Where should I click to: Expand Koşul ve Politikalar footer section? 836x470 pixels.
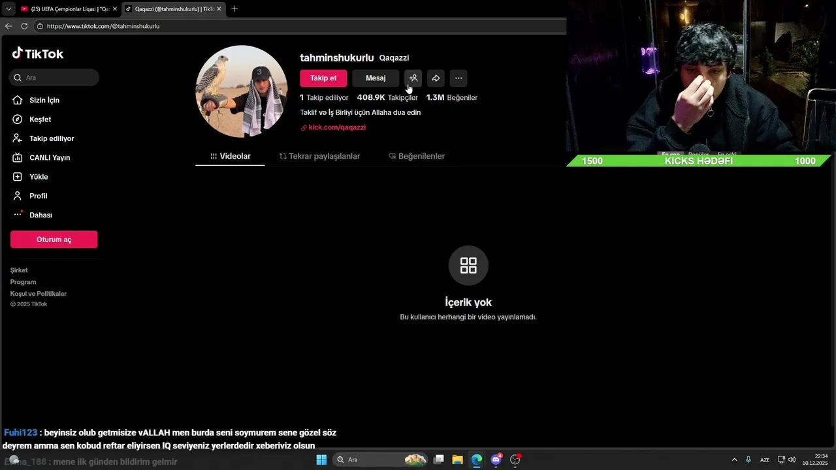pyautogui.click(x=39, y=294)
